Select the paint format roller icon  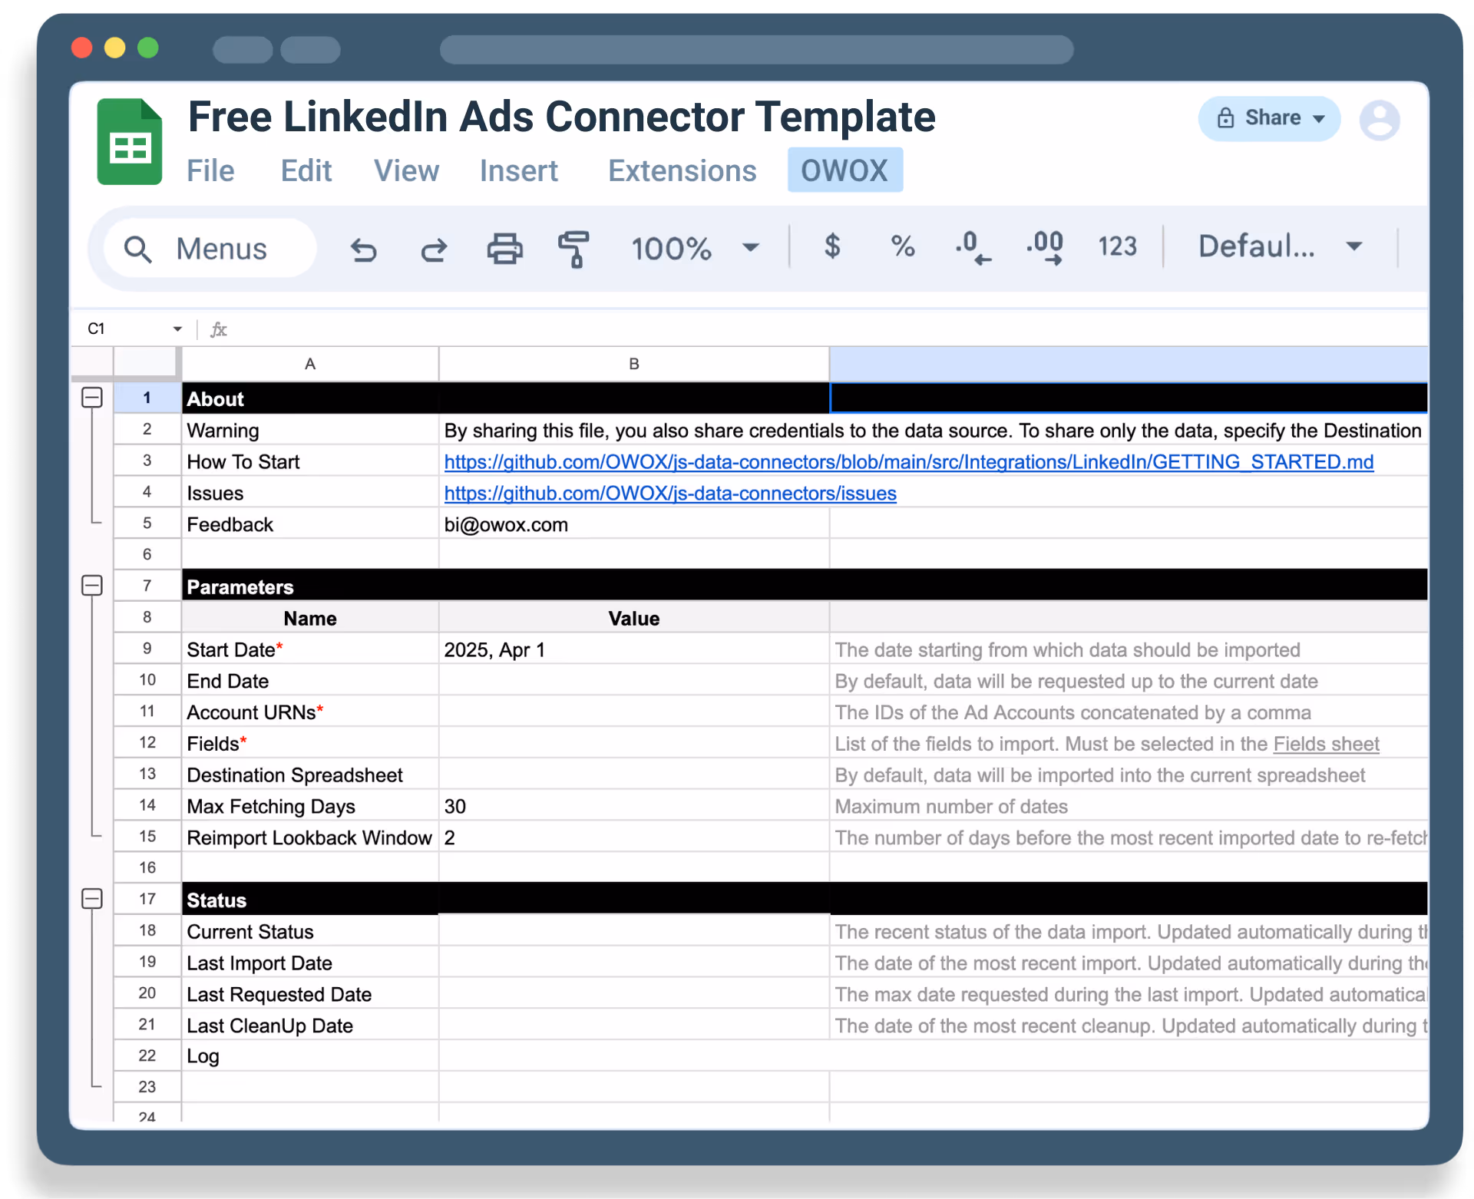pyautogui.click(x=573, y=249)
